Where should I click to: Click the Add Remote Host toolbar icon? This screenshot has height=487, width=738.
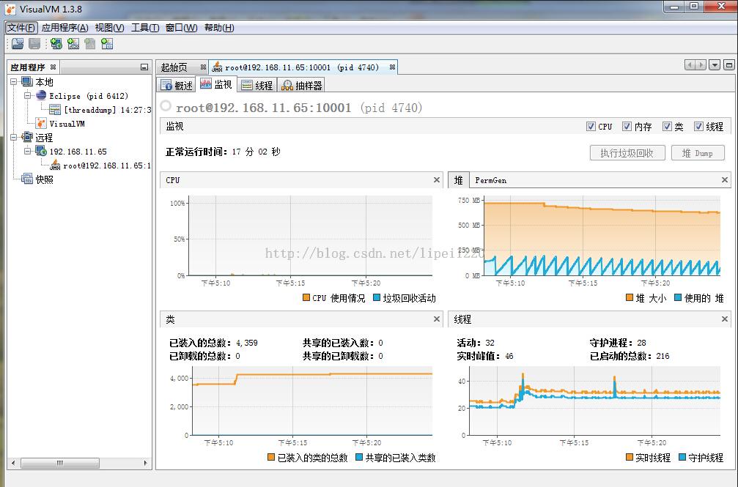click(56, 44)
